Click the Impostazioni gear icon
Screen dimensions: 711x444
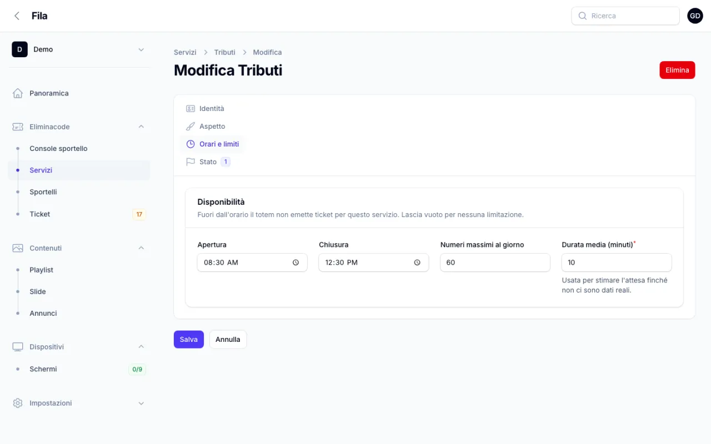coord(18,403)
